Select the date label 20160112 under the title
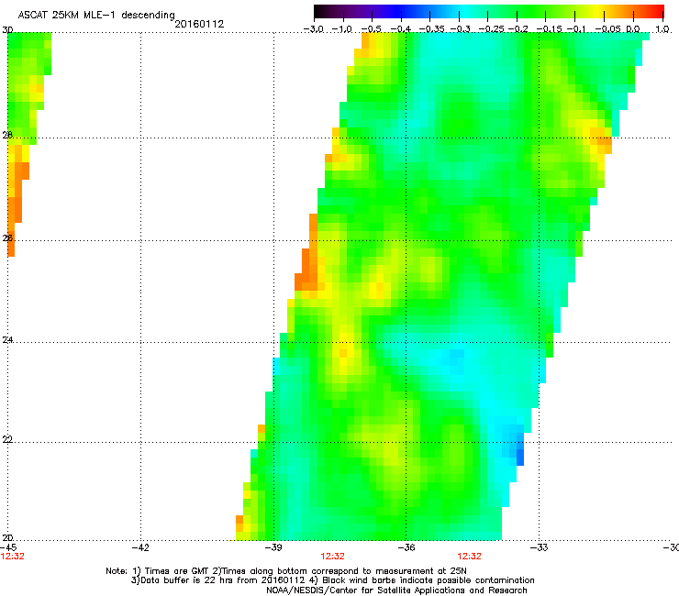Viewport: 679px width, 596px height. 199,24
